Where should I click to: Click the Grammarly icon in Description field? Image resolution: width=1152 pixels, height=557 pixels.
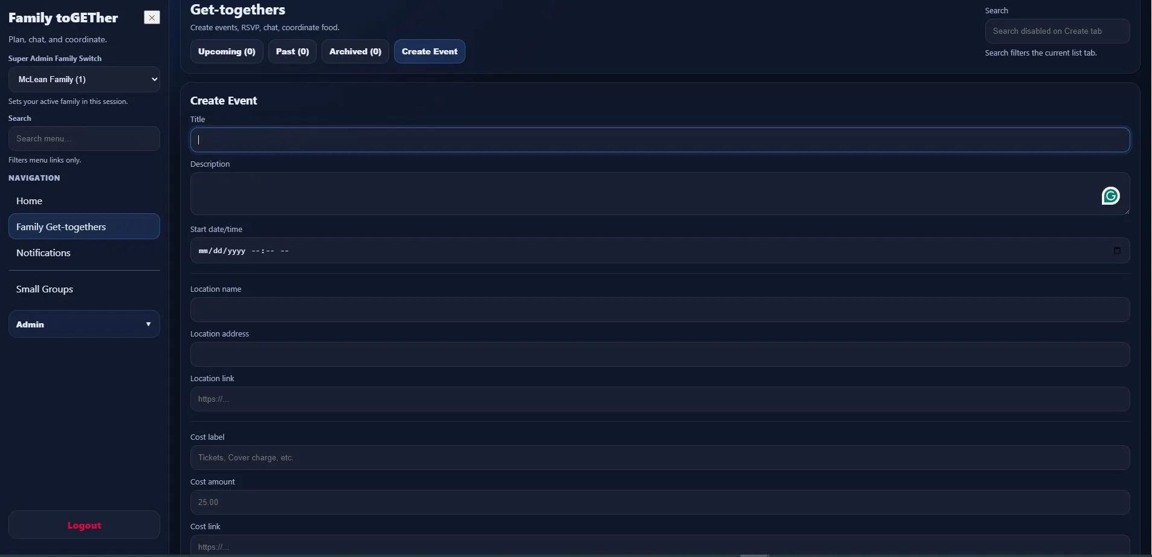(1110, 196)
